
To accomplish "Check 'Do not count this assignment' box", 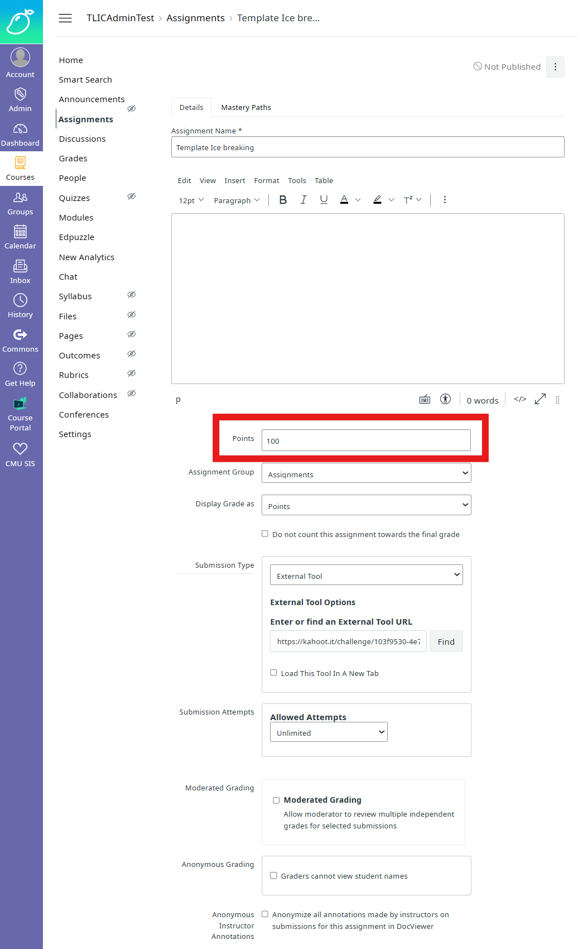I will [x=265, y=534].
